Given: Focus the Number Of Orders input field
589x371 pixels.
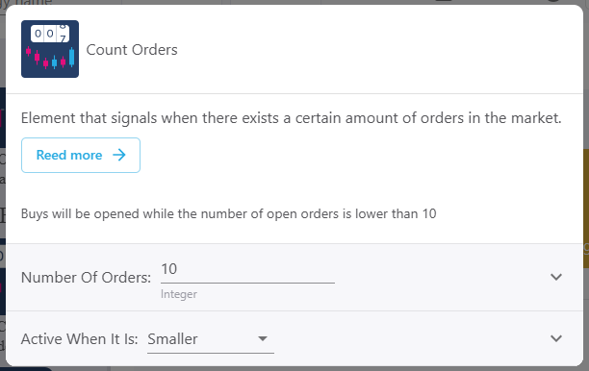Looking at the screenshot, I should coord(247,271).
